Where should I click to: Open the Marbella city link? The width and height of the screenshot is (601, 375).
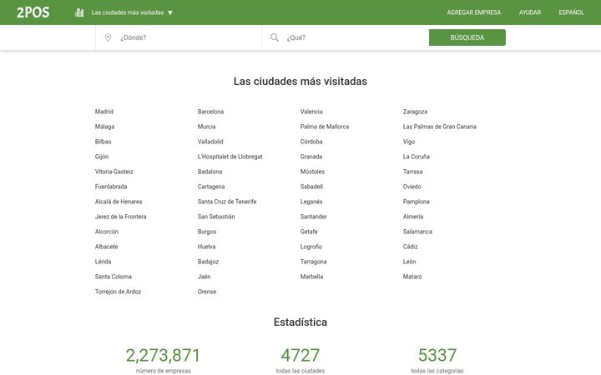pos(311,277)
